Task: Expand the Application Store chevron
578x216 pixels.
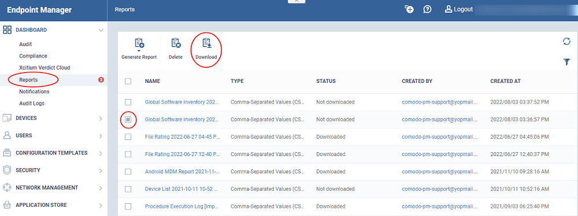Action: 101,206
